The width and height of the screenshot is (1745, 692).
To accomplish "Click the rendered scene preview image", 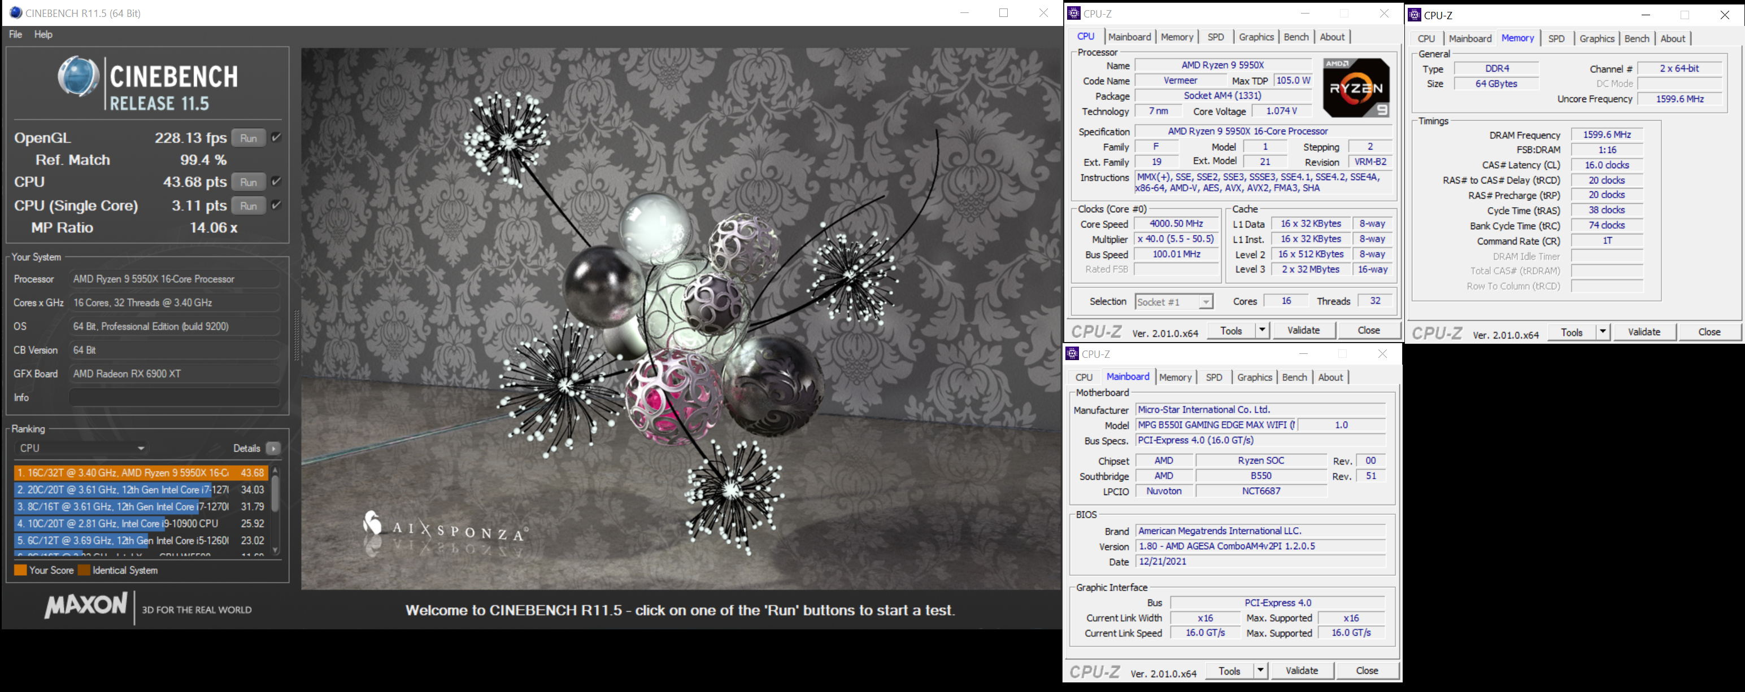I will coord(681,318).
